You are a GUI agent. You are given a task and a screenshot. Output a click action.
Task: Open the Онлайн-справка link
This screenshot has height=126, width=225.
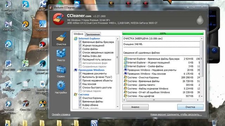tap(61, 114)
